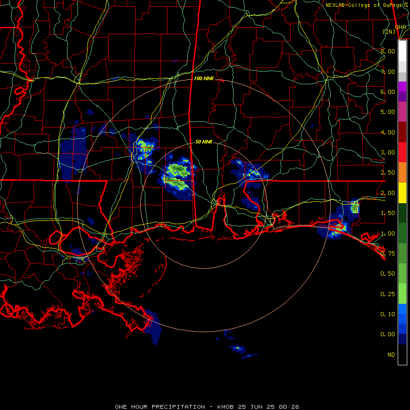Click the 6.00 legend value
410x410 pixels.
[x=388, y=92]
